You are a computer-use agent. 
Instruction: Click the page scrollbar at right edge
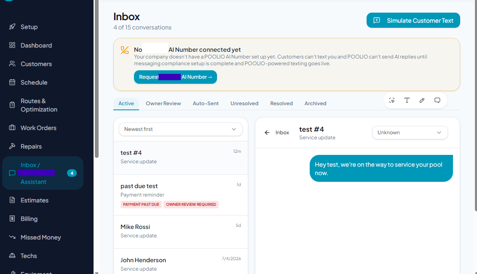pyautogui.click(x=476, y=105)
